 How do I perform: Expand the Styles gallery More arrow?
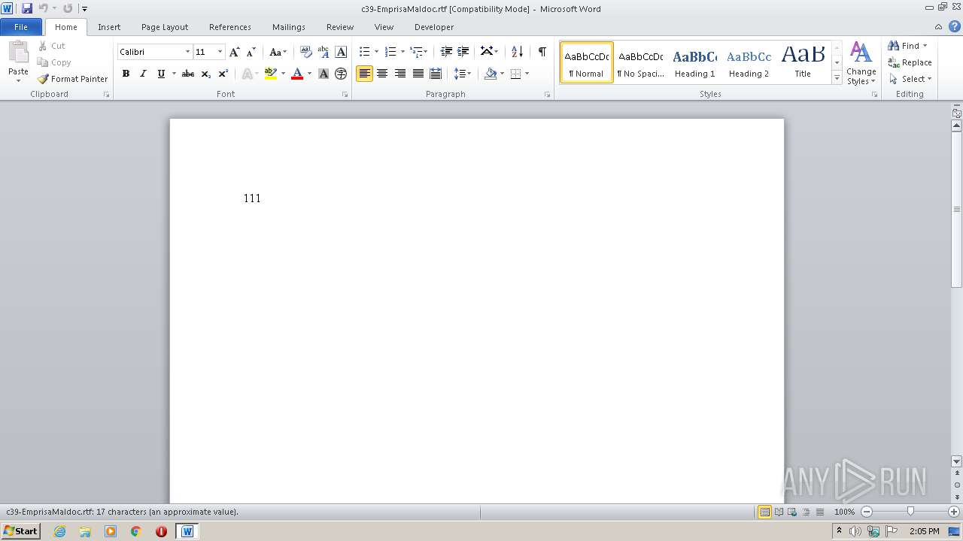coord(837,78)
